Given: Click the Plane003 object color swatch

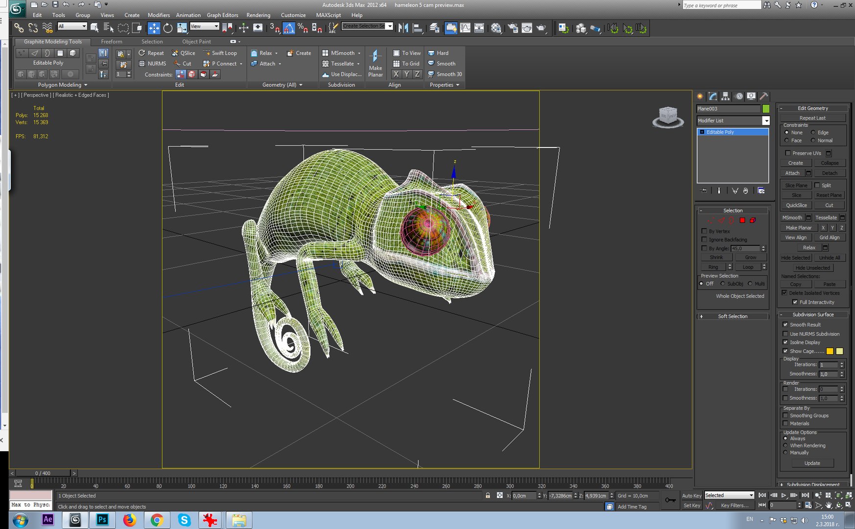Looking at the screenshot, I should tap(766, 109).
